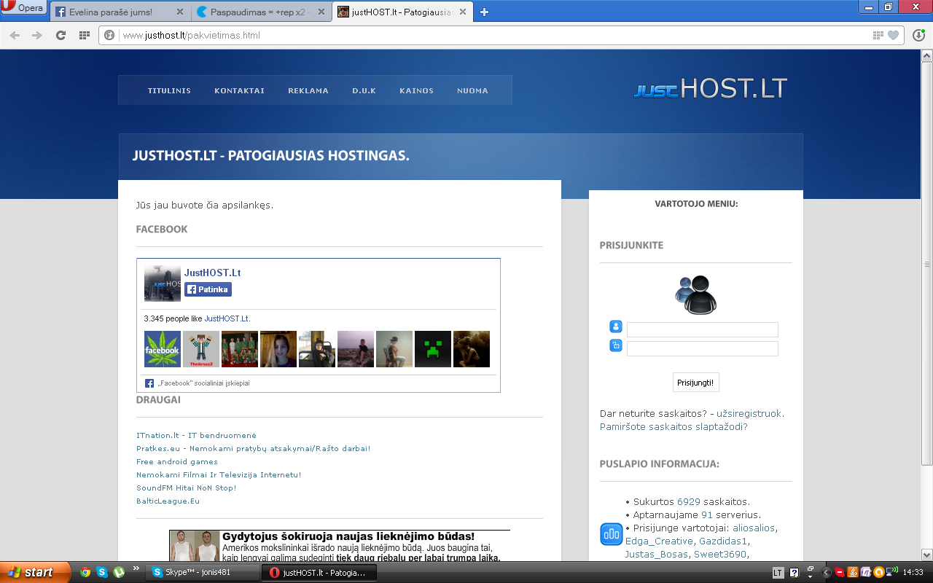Open 'Facebook socialiniai įskiepiai' link
The width and height of the screenshot is (933, 583).
click(203, 383)
